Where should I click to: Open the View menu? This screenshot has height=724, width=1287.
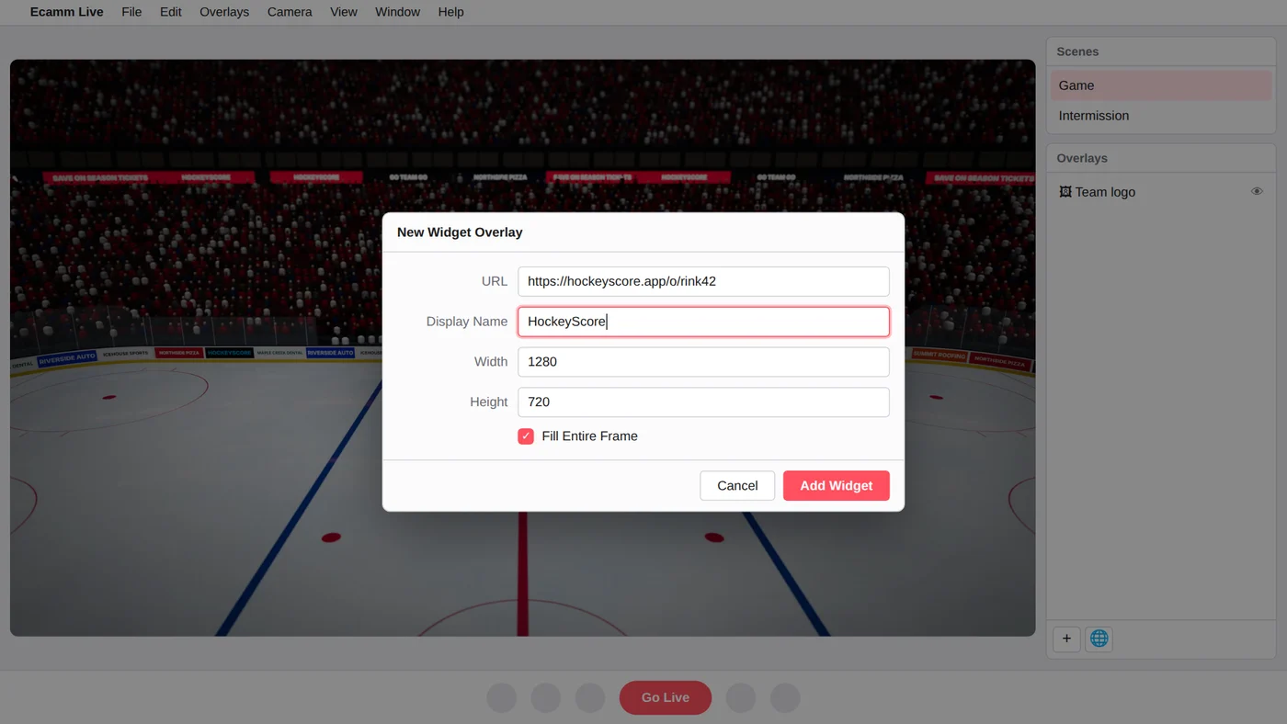[x=344, y=12]
